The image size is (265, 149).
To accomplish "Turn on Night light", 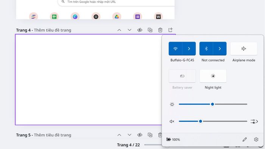I will click(213, 76).
